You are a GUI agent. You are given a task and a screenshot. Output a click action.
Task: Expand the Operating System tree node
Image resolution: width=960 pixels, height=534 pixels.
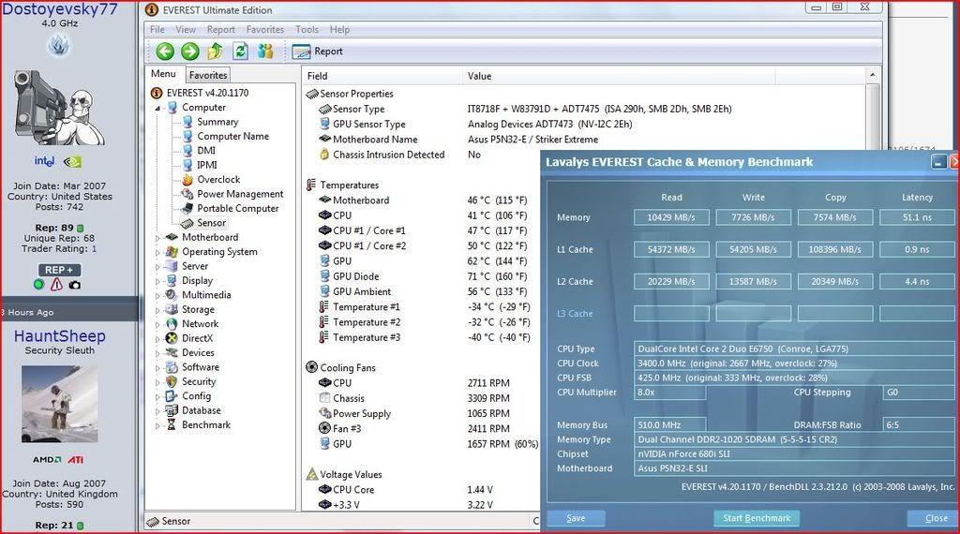click(x=157, y=252)
